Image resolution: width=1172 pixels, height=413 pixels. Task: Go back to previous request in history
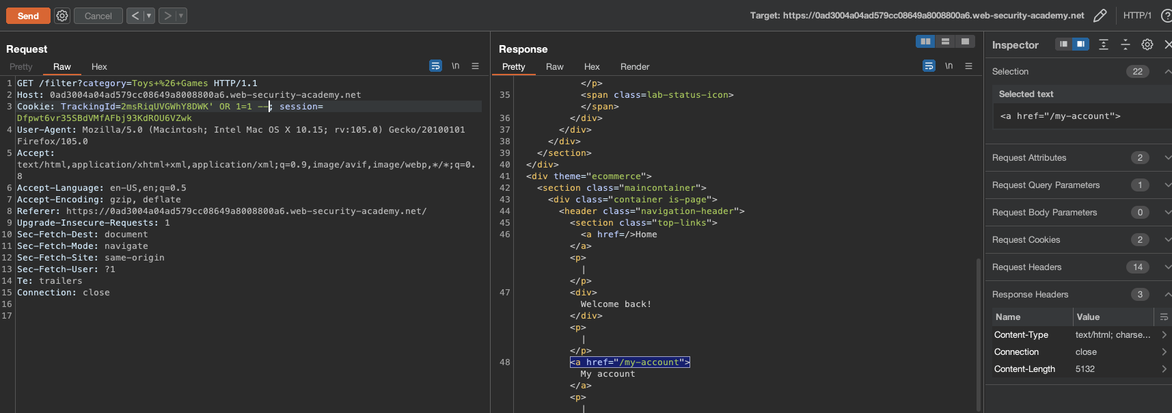(135, 16)
